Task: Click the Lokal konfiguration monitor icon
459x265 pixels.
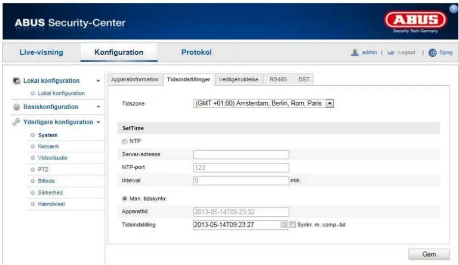Action: pos(16,81)
